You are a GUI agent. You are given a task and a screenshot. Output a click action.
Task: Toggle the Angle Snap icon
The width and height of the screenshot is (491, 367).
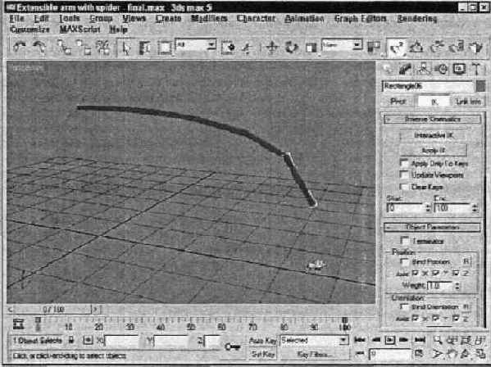point(416,48)
